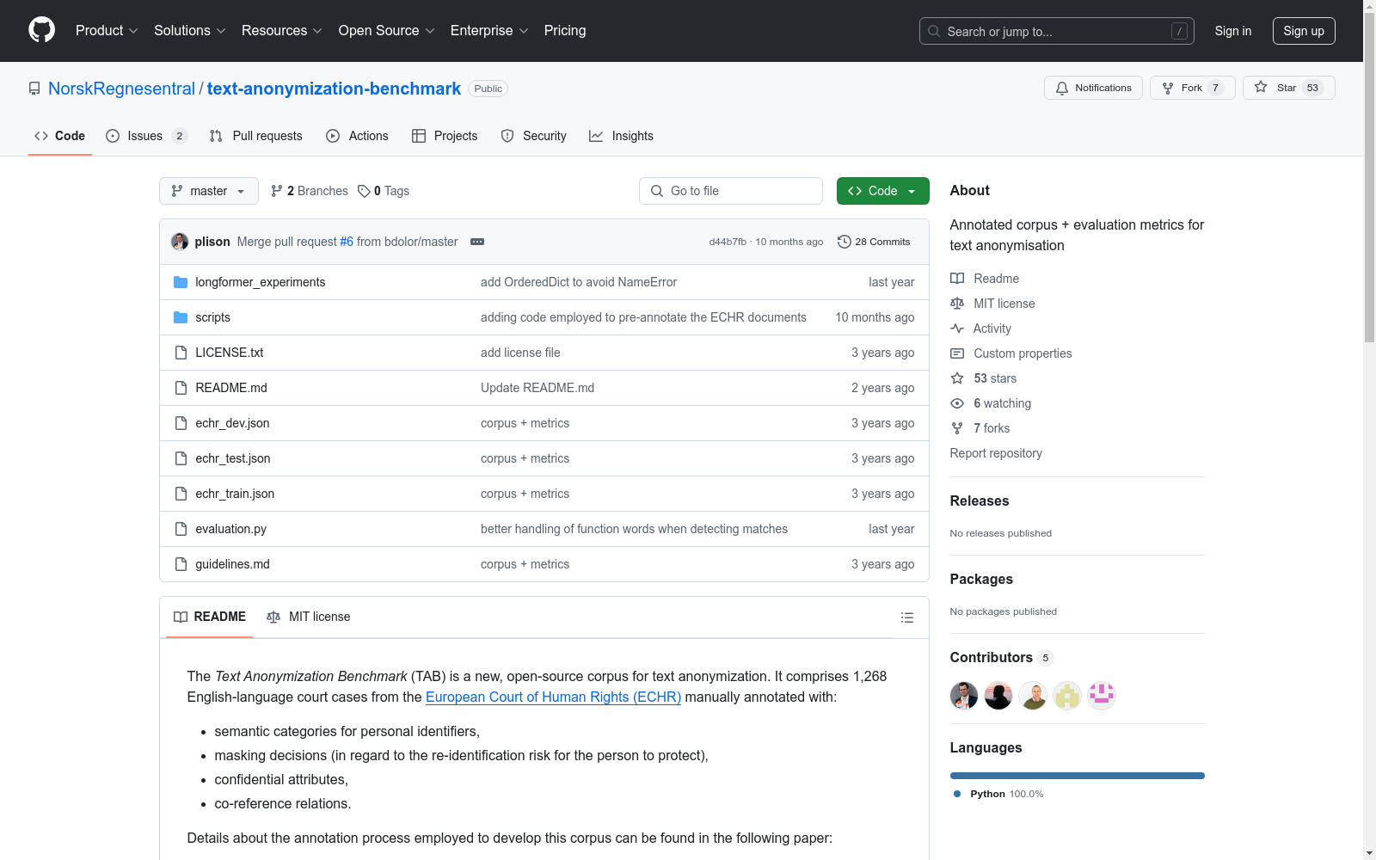Click the Go to file search box
This screenshot has width=1376, height=860.
pos(731,191)
